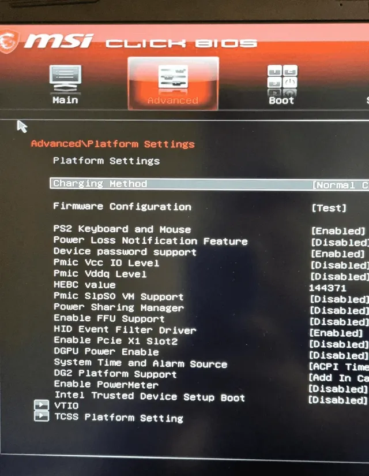Click the Platform Settings section heading

(x=106, y=161)
